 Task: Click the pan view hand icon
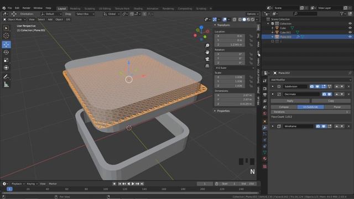[207, 53]
